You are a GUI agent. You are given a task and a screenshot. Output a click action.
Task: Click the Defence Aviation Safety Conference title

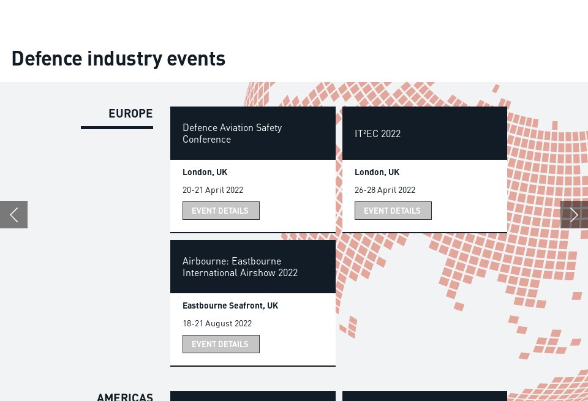point(232,133)
